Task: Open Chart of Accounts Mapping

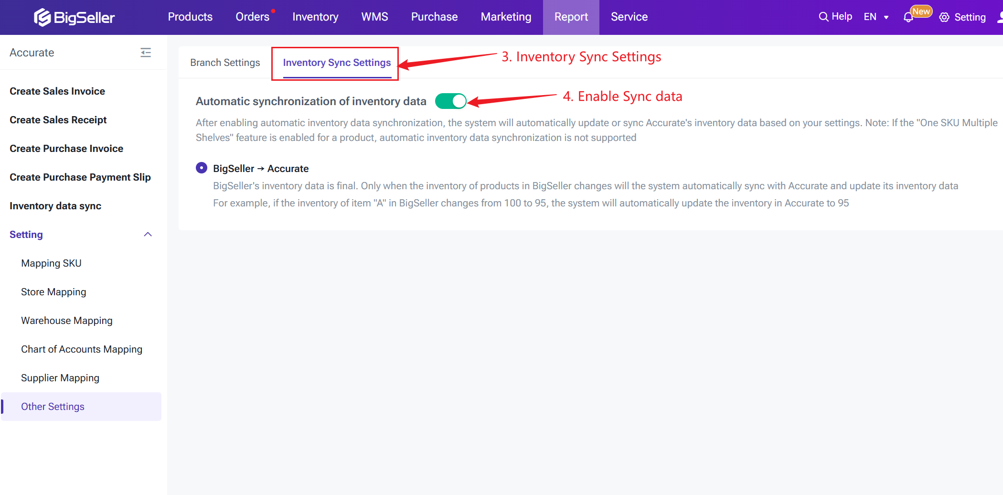Action: click(82, 349)
